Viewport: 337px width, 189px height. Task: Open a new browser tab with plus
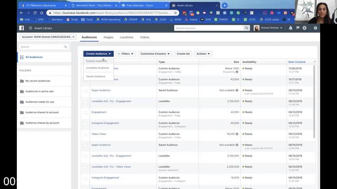click(x=225, y=5)
